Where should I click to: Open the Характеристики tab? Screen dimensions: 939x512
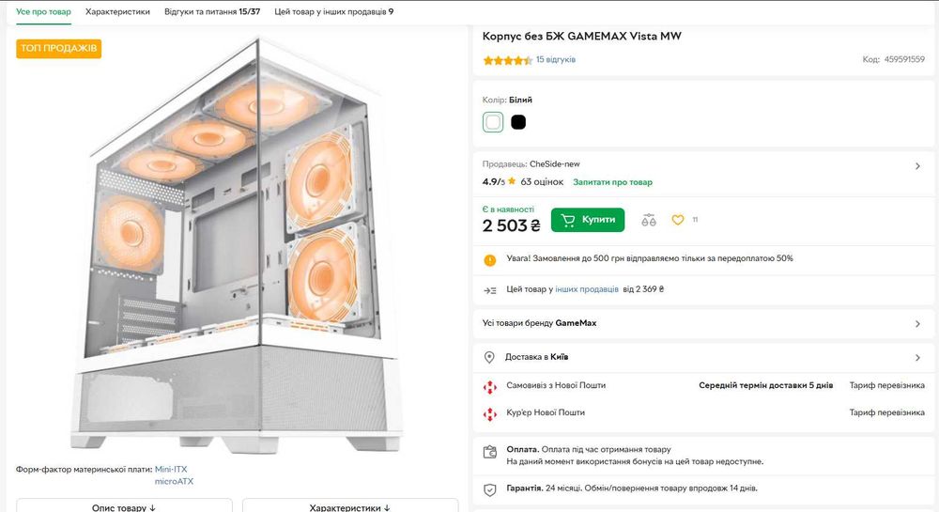click(117, 12)
